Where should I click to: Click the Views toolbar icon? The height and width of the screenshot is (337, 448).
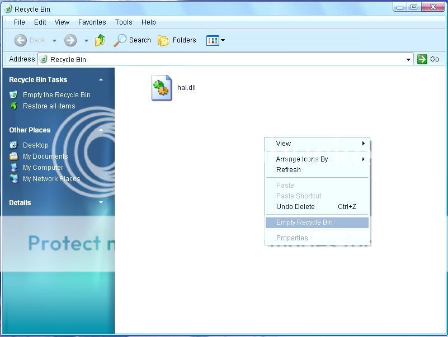tap(213, 40)
